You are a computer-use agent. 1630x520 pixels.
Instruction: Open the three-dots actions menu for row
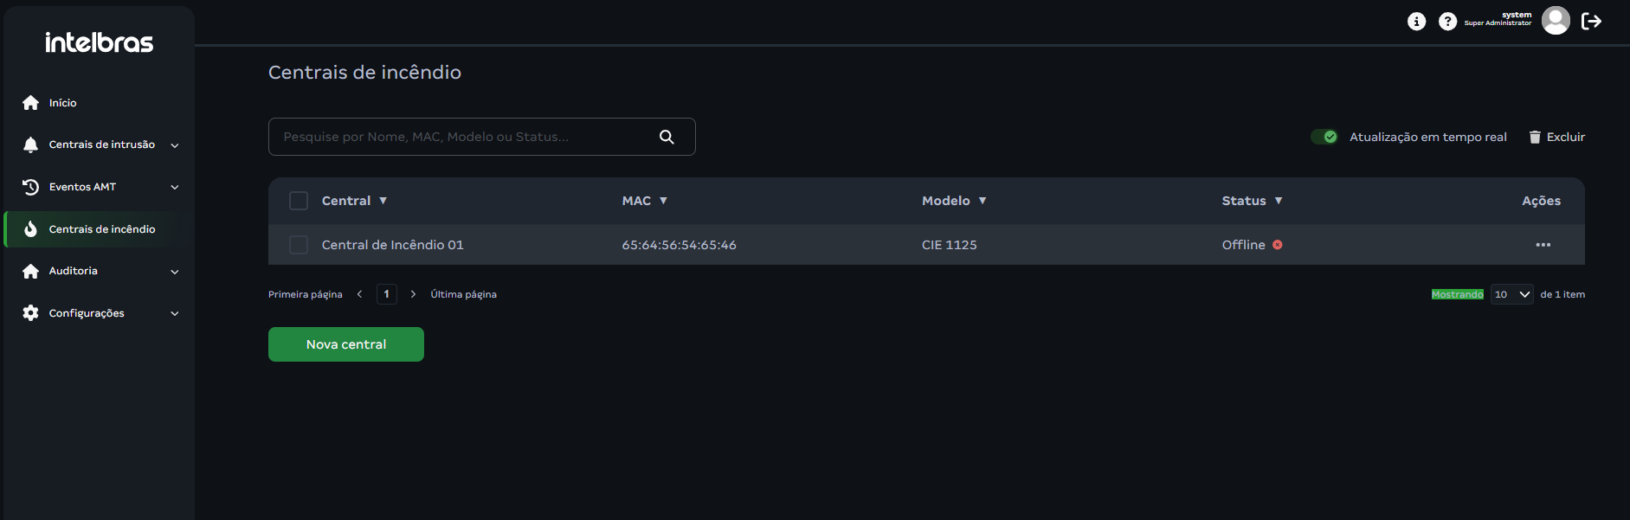point(1543,245)
